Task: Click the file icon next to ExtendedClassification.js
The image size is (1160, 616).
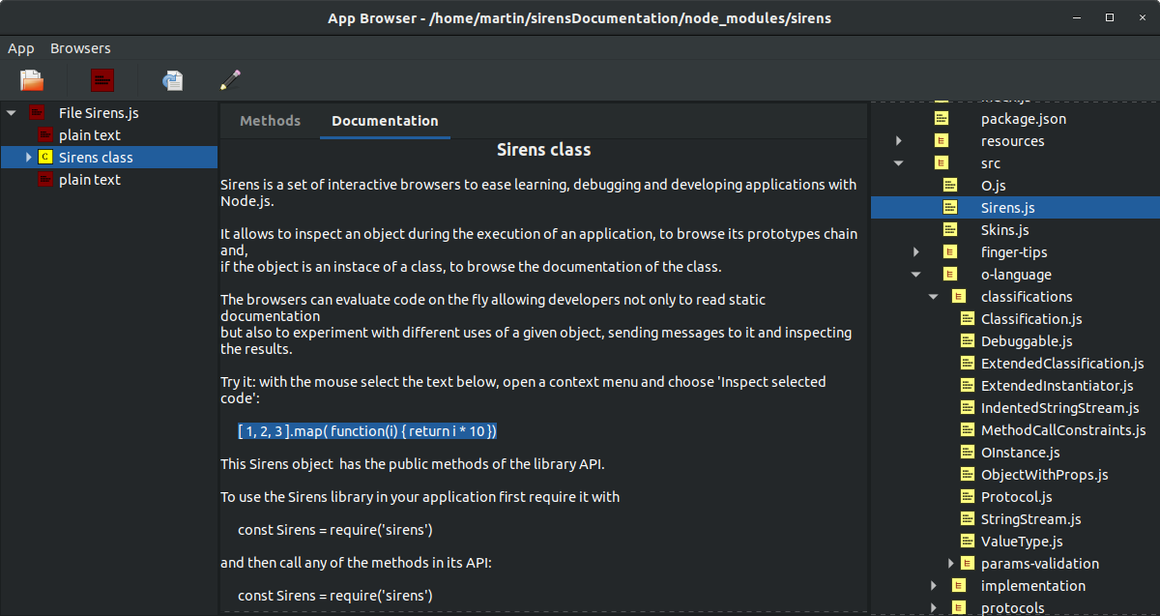Action: pyautogui.click(x=968, y=364)
